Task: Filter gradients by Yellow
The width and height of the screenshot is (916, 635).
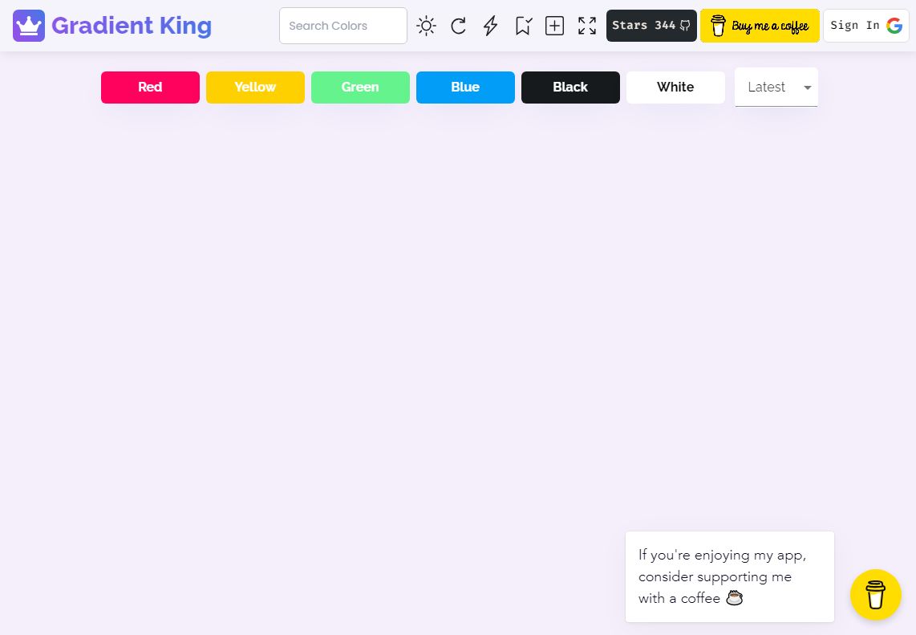Action: point(255,88)
